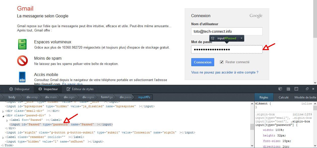The height and width of the screenshot is (148, 317).
Task: Close the developer tools panel
Action: click(313, 89)
